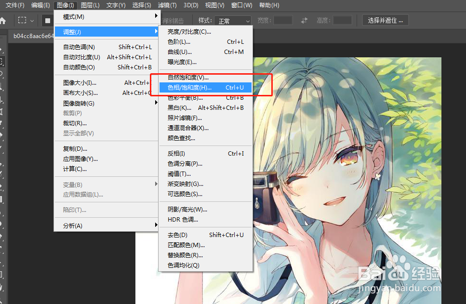Open 图像大小(I) dialog
The height and width of the screenshot is (304, 466).
point(107,82)
